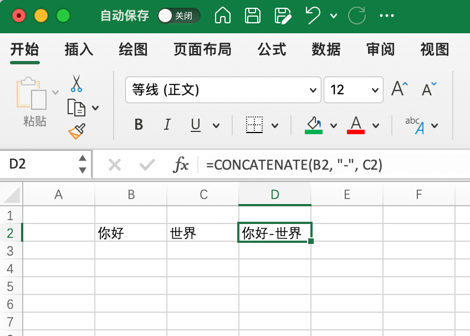Toggle Bold formatting
470x336 pixels.
139,125
